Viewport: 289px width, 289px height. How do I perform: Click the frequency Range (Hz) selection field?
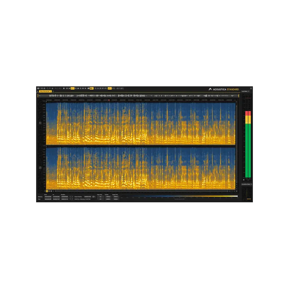116,197
